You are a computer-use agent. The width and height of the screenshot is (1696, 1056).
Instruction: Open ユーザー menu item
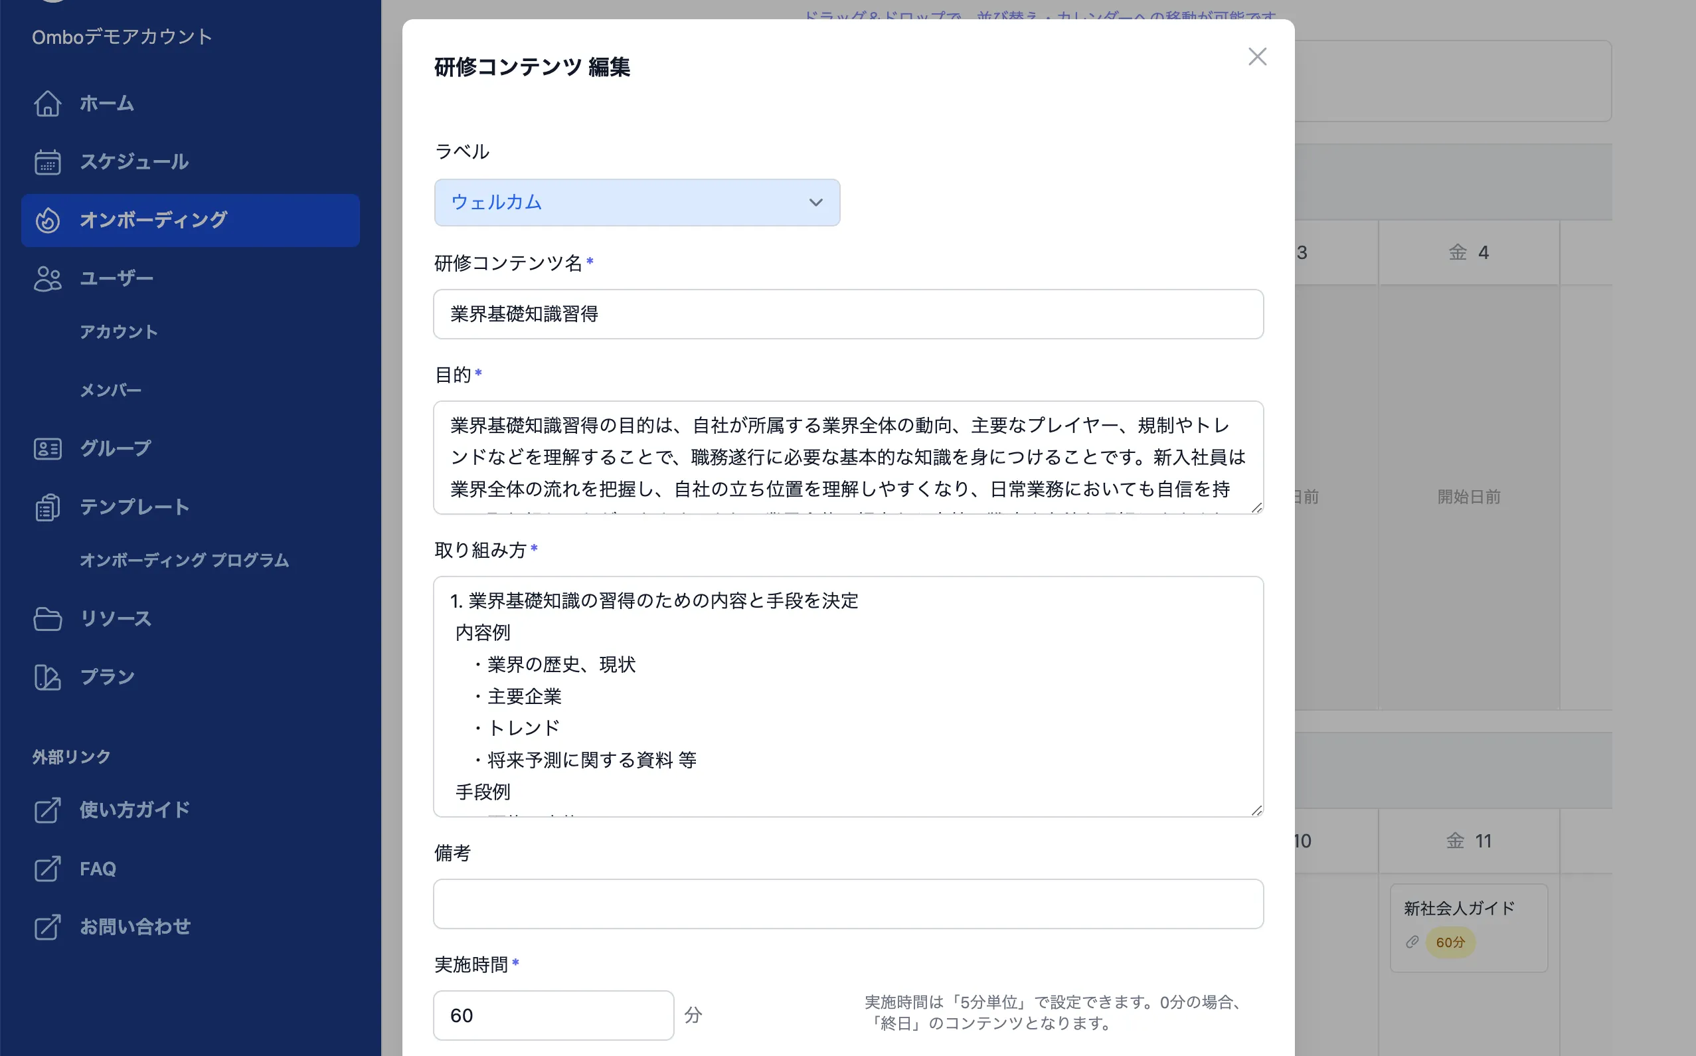[x=190, y=279]
